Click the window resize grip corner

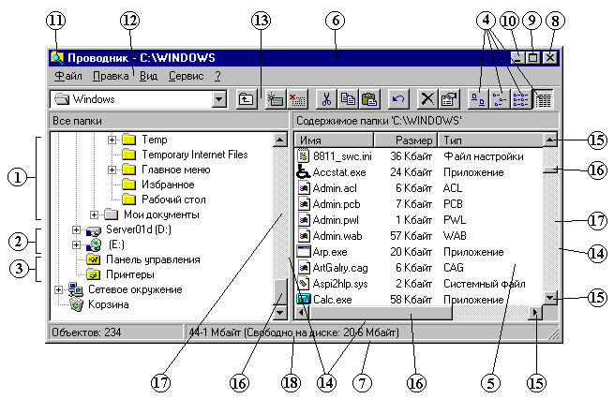553,333
